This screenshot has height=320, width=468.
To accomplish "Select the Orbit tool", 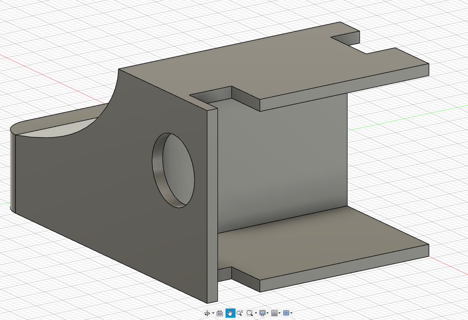I will pyautogui.click(x=207, y=313).
